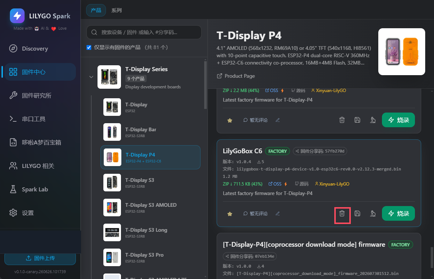
Task: Switch to the 系列 tab
Action: (x=117, y=10)
